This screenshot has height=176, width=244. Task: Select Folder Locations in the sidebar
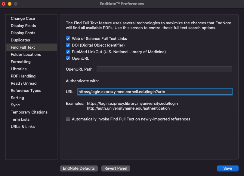point(26,55)
